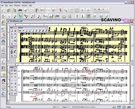This screenshot has height=109, width=135.
Task: Open the Undo history dropdown arrow
Action: [45, 10]
